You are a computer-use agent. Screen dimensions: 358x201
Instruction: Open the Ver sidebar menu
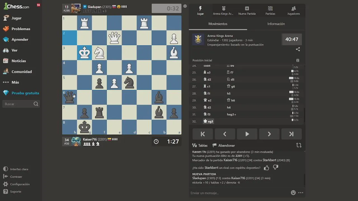tap(14, 50)
